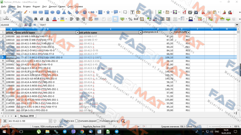Select the double block arrow shape
Screen dimensions: 241x135
92,12
